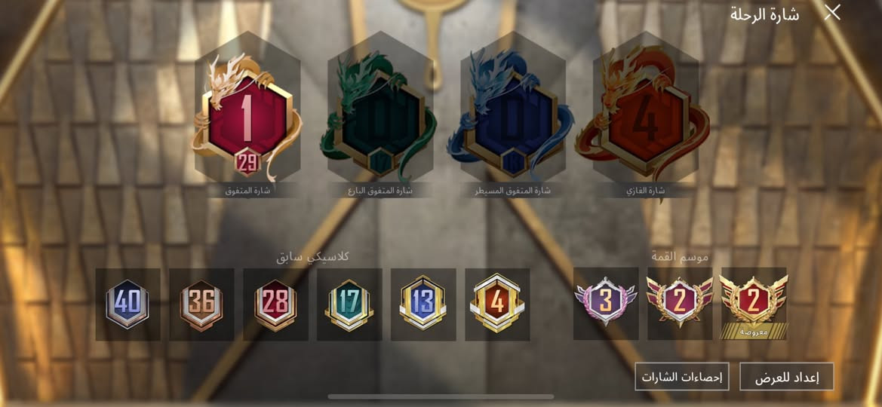Choose the classic badge numbered 28
Image resolution: width=882 pixels, height=407 pixels.
(275, 304)
